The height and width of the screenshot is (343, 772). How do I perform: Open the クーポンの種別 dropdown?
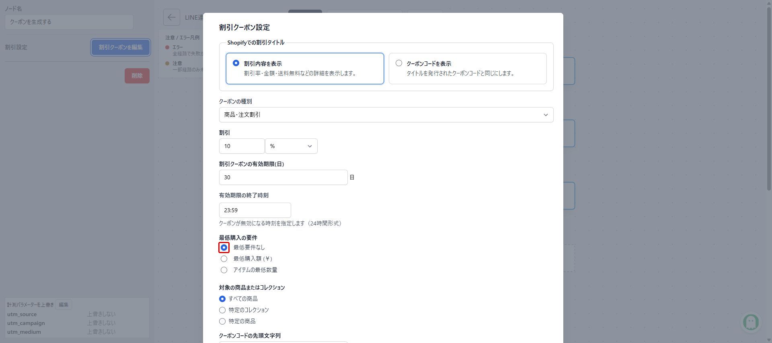(386, 115)
